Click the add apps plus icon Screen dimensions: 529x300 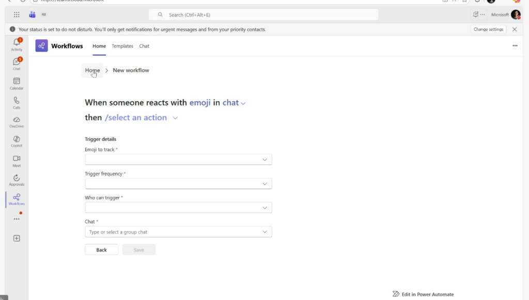pyautogui.click(x=17, y=238)
